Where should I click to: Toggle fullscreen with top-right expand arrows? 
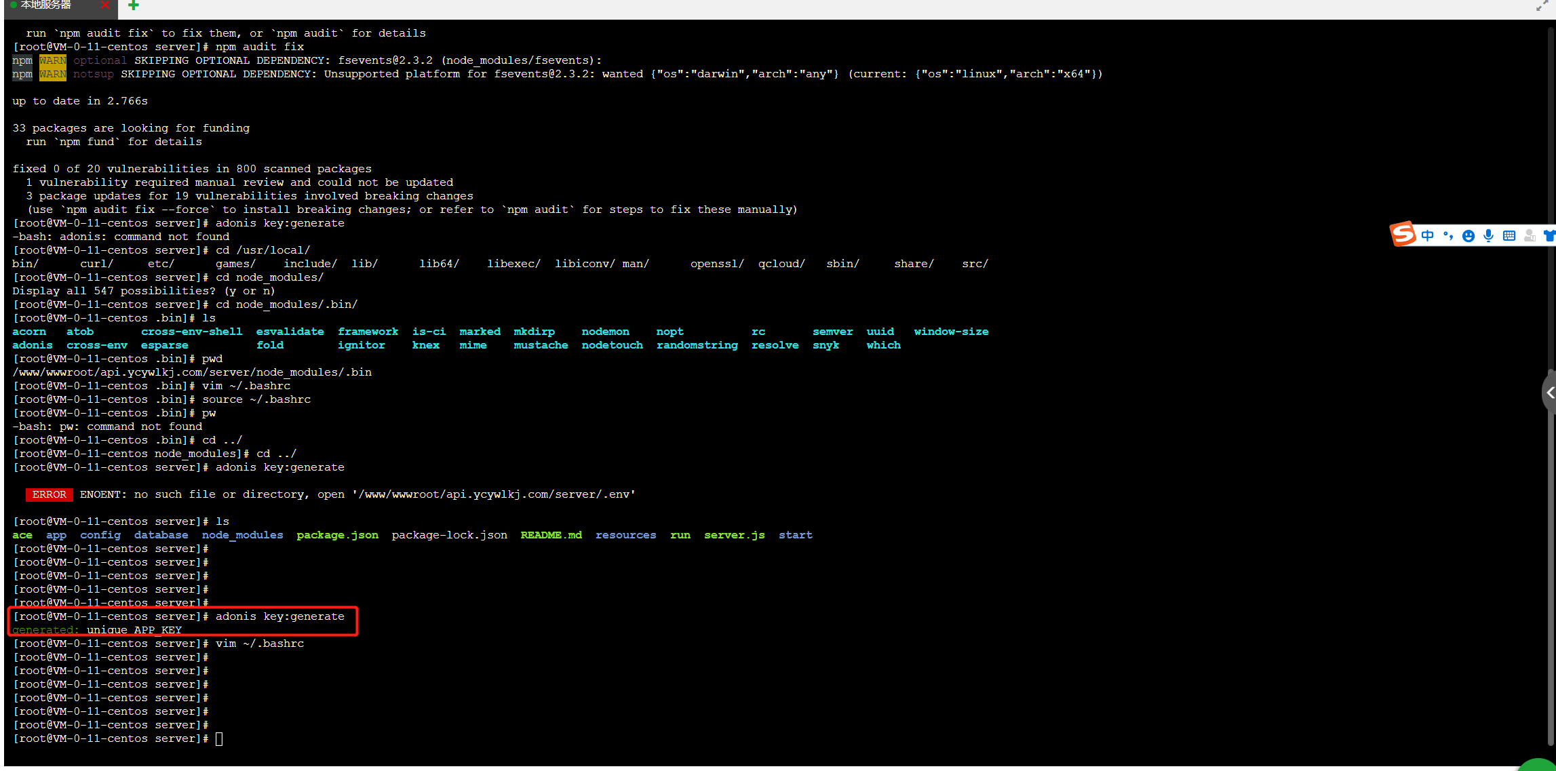(x=1542, y=6)
